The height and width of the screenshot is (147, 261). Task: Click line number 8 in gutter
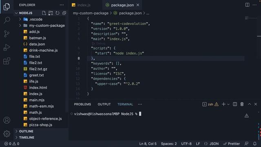coord(79,58)
